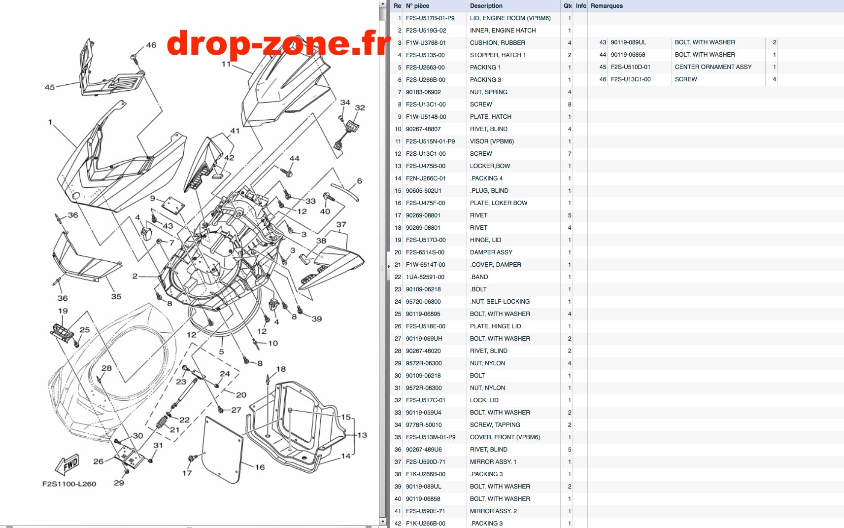Click the pane splitter collapse arrow
Screen dimensions: 844x528
389,267
